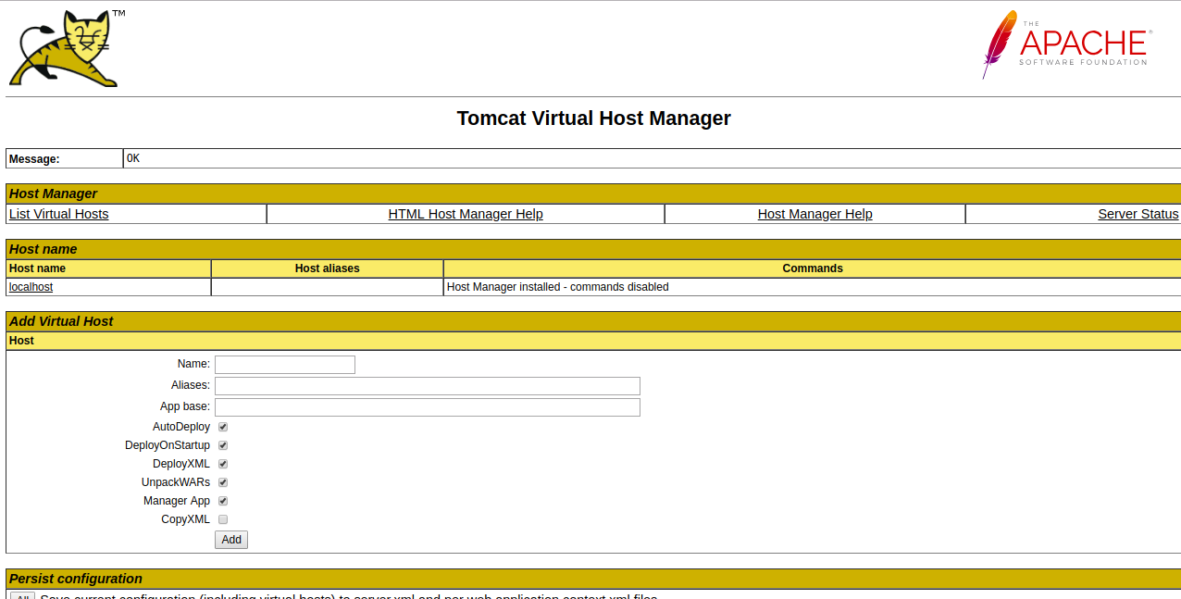Click the OK message status cell
Screen dimensions: 1181x599
tap(133, 158)
